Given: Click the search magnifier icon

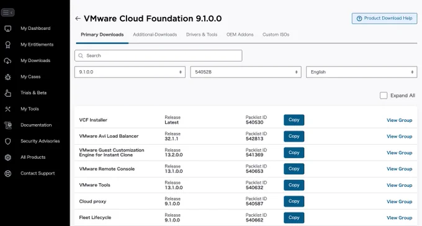Looking at the screenshot, I should (81, 56).
